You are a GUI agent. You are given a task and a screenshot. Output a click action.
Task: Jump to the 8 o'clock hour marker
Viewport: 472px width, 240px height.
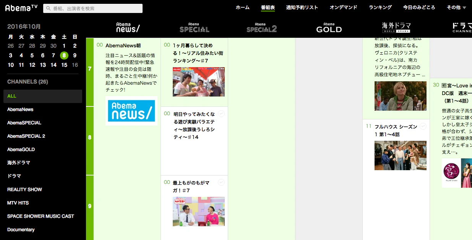tap(90, 137)
